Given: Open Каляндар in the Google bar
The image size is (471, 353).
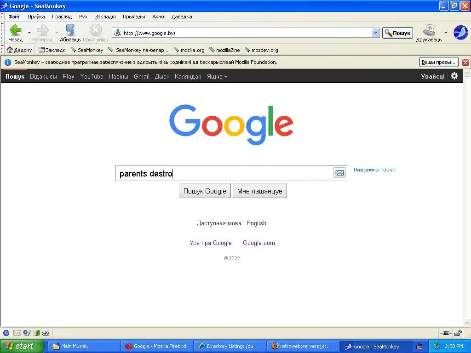Looking at the screenshot, I should 188,77.
